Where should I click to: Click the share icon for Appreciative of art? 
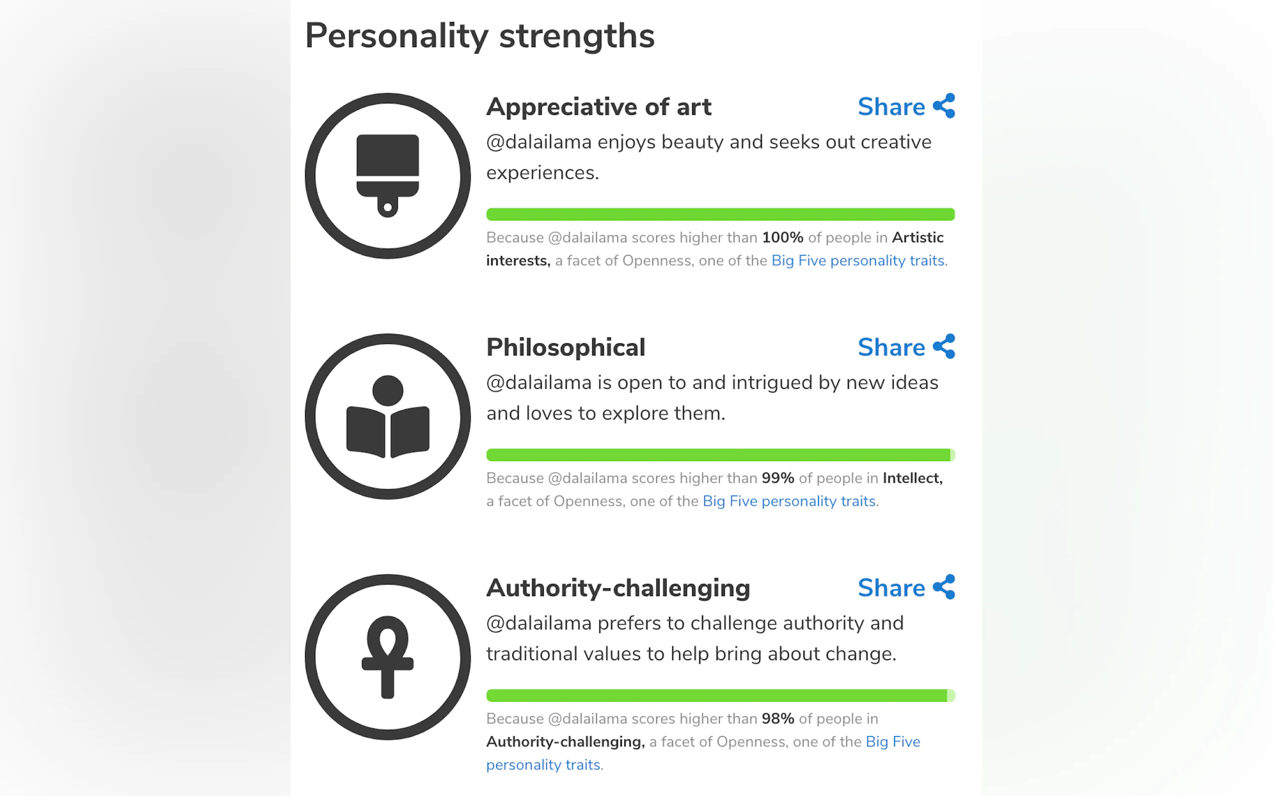point(944,106)
